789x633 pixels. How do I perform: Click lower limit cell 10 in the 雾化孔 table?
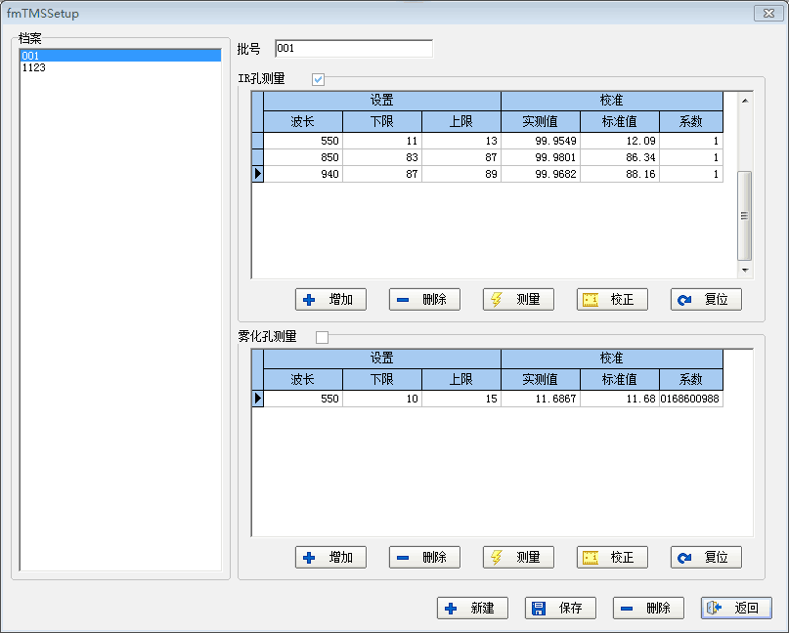click(x=382, y=399)
